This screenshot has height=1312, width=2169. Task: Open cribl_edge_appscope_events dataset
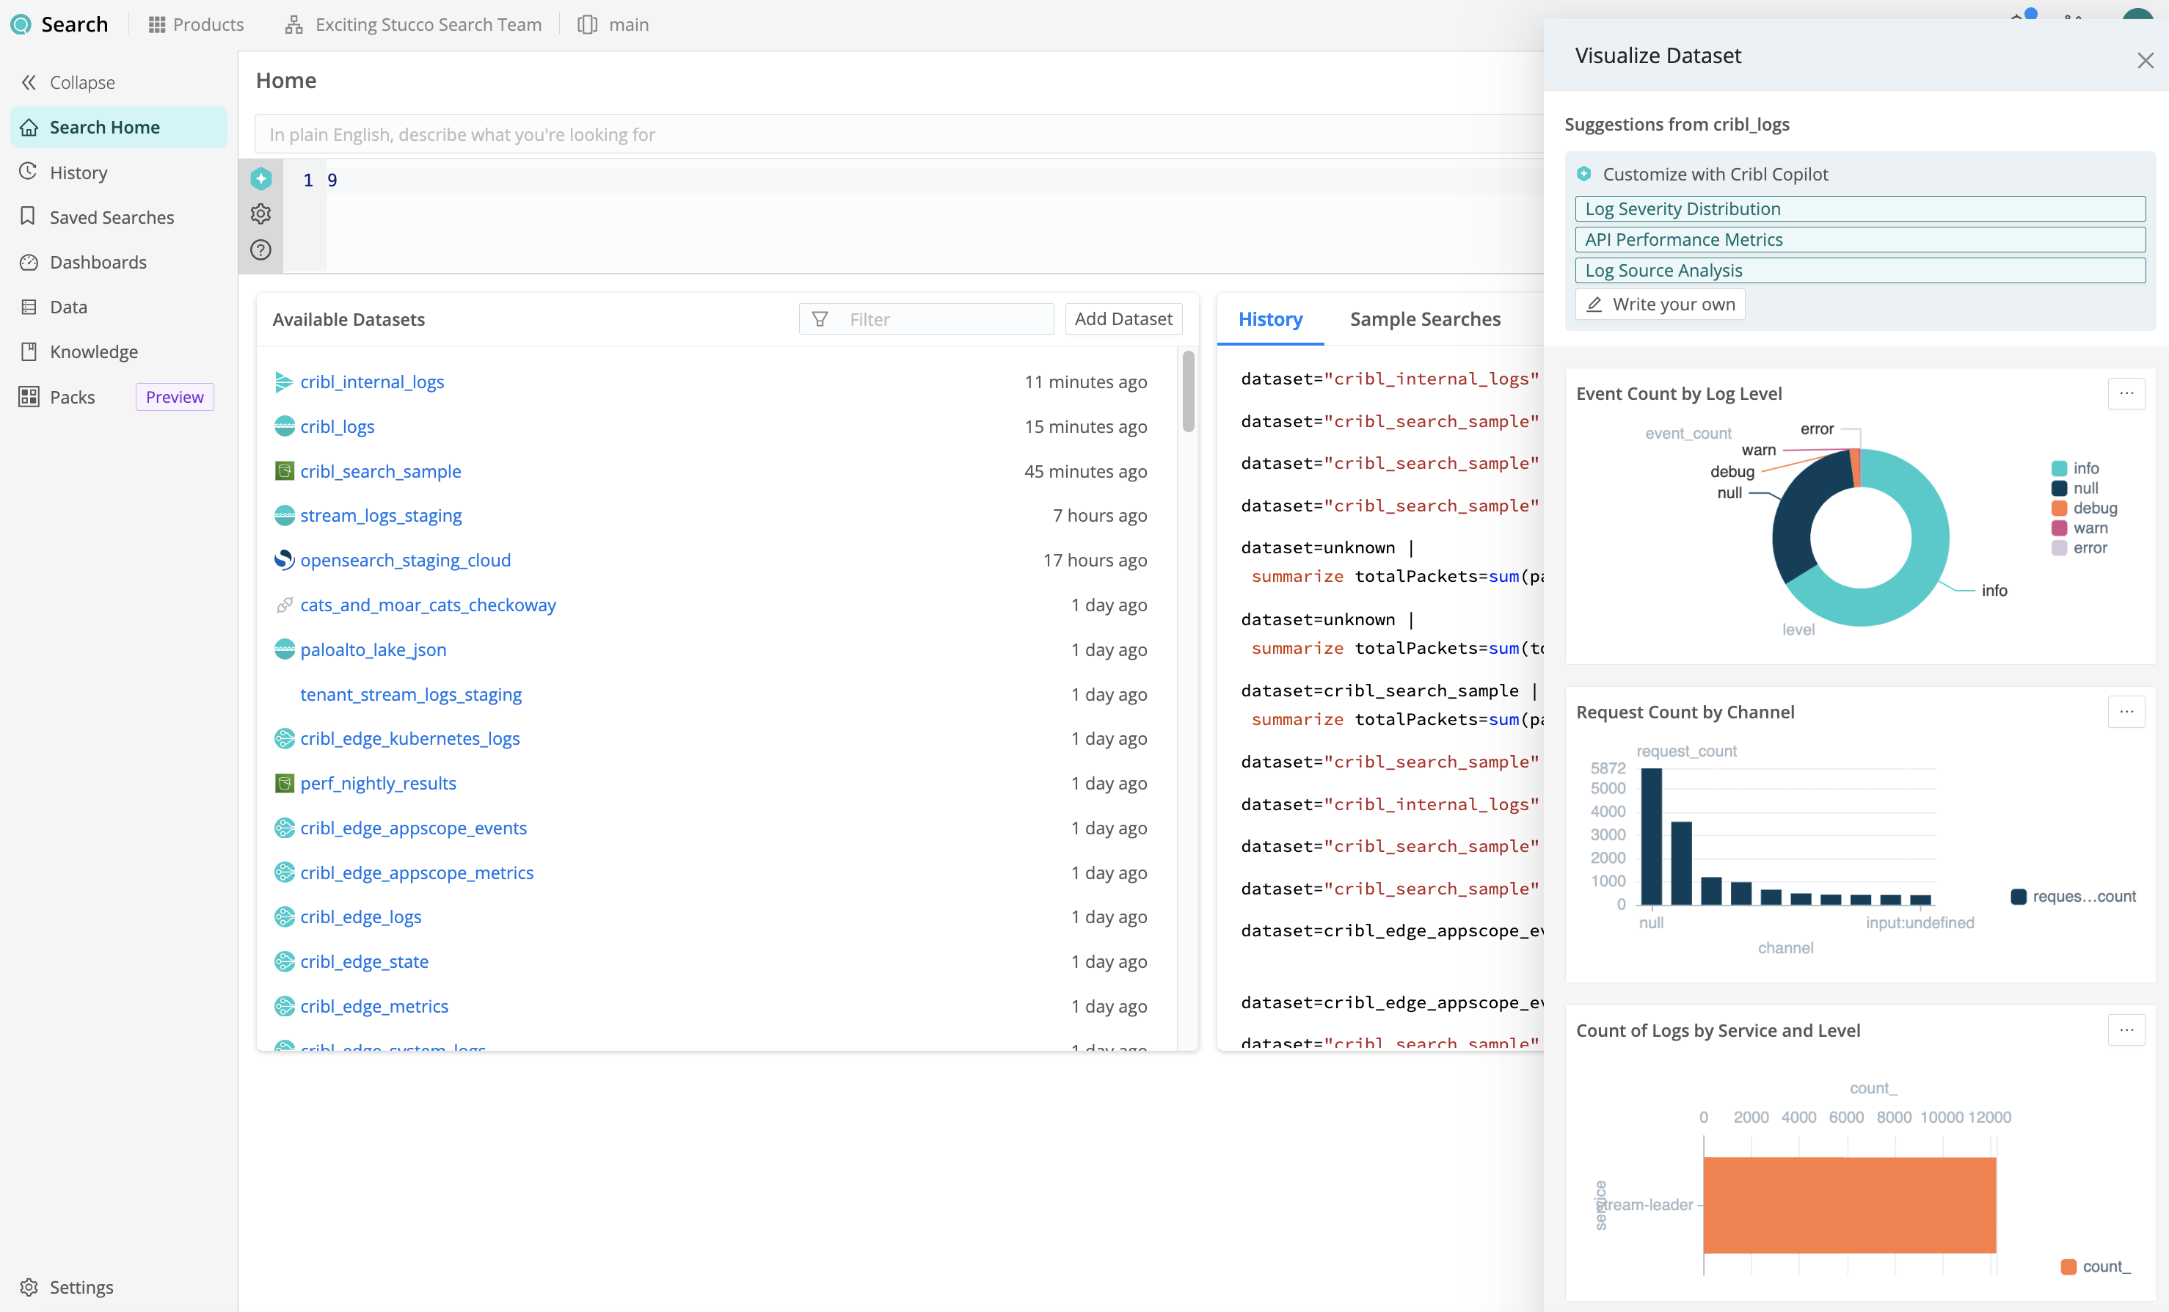413,828
